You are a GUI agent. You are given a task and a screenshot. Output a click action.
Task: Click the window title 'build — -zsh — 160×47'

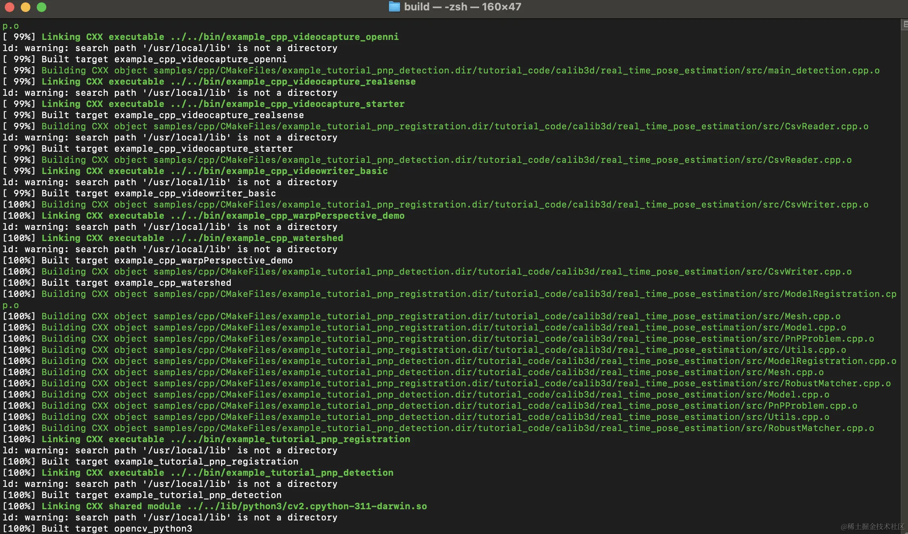[x=462, y=7]
